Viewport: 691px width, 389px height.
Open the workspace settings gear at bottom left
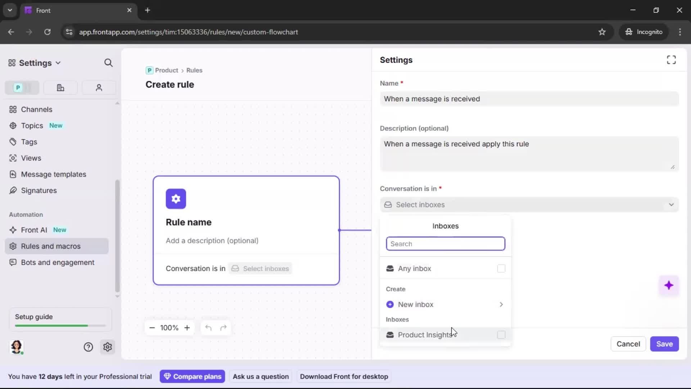(108, 347)
